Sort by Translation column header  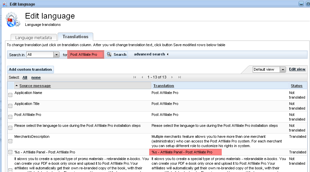pyautogui.click(x=163, y=86)
